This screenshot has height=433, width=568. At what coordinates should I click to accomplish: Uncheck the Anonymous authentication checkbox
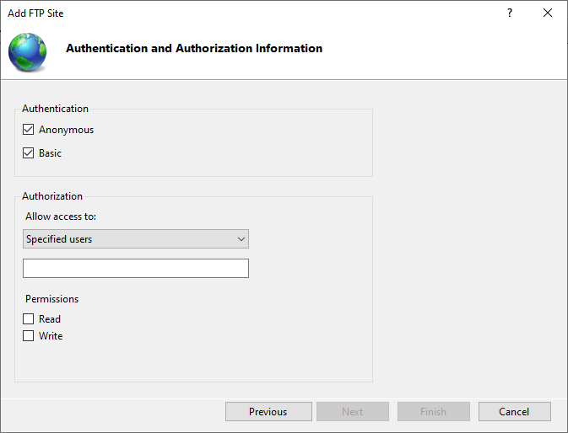click(29, 130)
